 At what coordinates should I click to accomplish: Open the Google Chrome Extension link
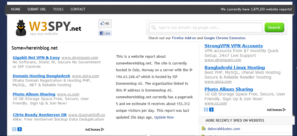click(x=225, y=38)
